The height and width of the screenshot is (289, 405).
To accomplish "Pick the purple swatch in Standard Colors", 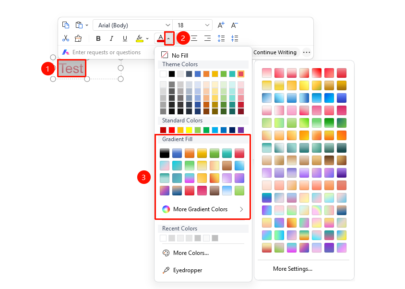I will click(x=241, y=130).
